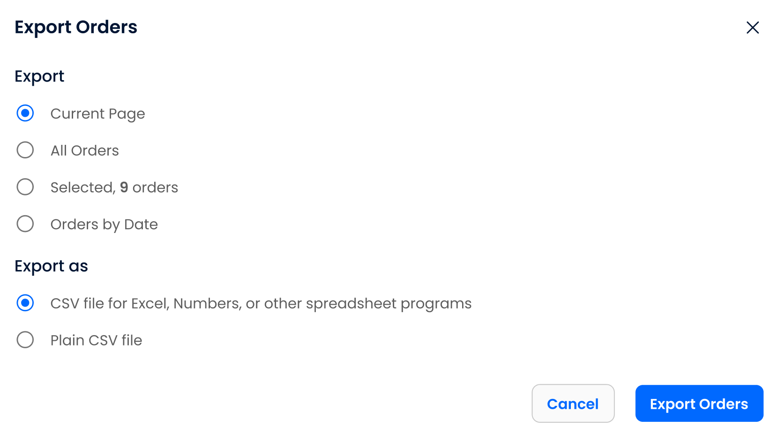Click the "Orders by Date" label text
Image resolution: width=778 pixels, height=435 pixels.
point(104,225)
